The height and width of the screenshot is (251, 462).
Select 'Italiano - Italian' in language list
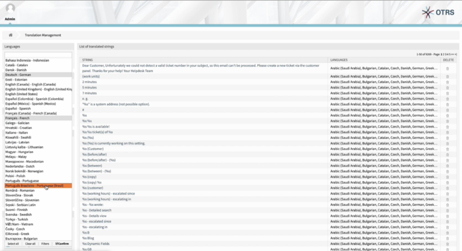point(38,132)
